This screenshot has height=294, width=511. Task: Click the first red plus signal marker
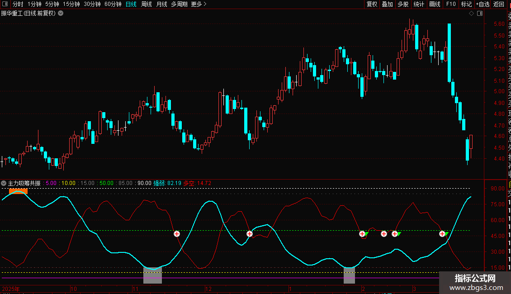[177, 234]
